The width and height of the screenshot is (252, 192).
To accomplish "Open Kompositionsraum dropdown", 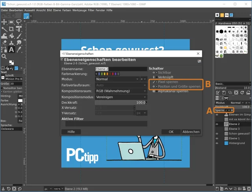I will (x=121, y=91).
